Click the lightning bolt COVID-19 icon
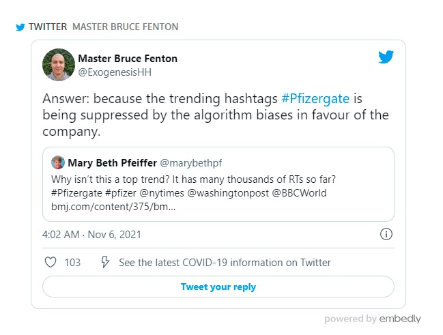The width and height of the screenshot is (443, 335). (105, 262)
